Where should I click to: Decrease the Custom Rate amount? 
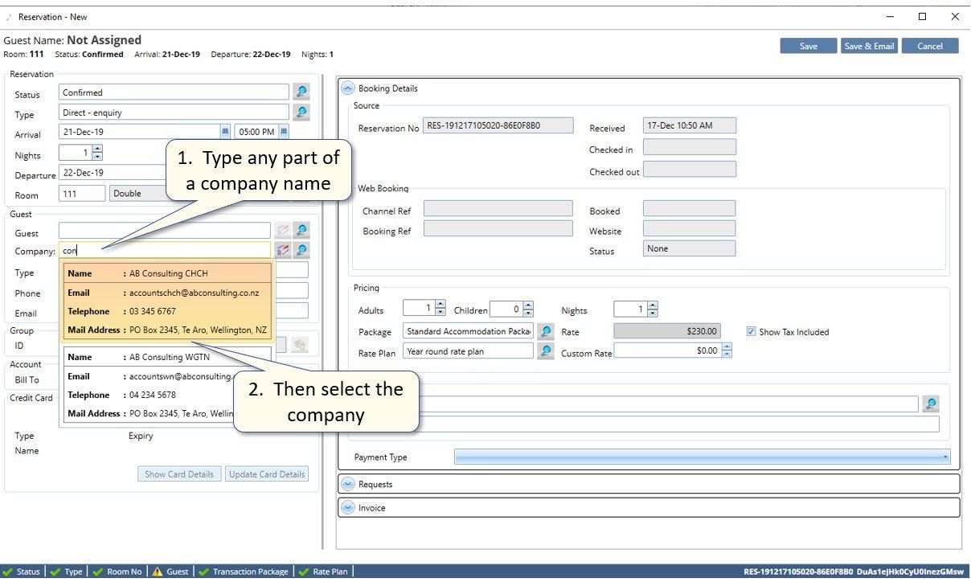727,355
